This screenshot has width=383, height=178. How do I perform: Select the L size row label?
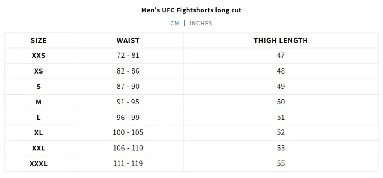tap(39, 118)
